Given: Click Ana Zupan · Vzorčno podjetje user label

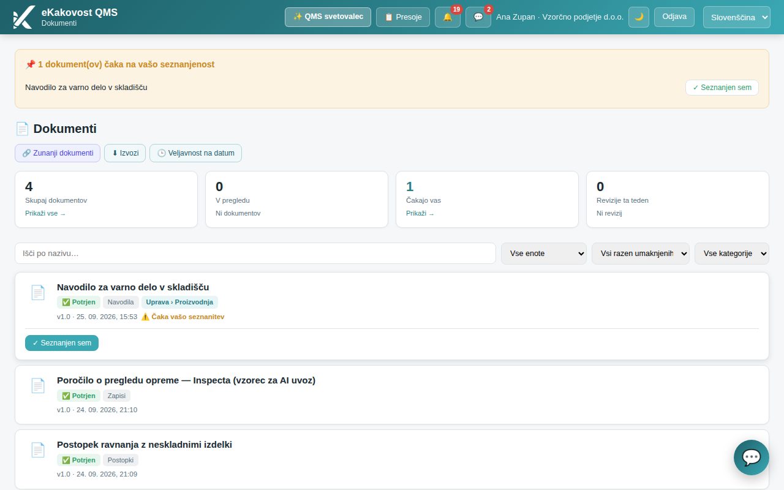Looking at the screenshot, I should click(560, 17).
